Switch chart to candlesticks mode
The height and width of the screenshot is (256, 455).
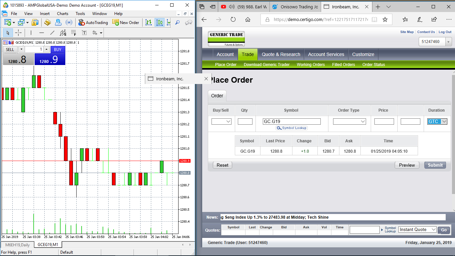pos(159,22)
